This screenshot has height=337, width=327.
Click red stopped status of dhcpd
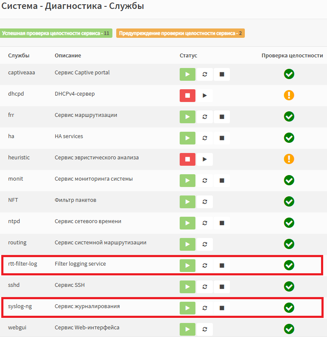[x=187, y=96]
